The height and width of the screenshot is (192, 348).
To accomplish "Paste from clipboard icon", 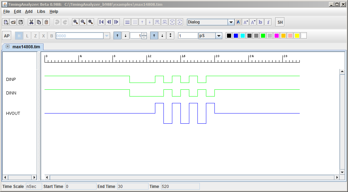I will coord(46,22).
